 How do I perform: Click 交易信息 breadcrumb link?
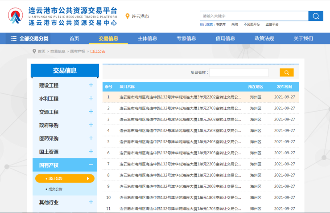pos(58,52)
